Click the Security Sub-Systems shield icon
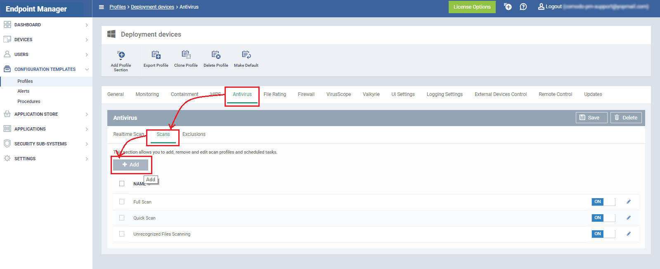This screenshot has width=660, height=269. tap(7, 144)
